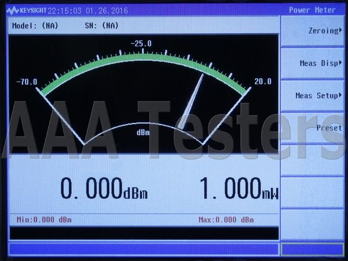348x261 pixels.
Task: Click the Model: (NA) label
Action: pos(35,26)
